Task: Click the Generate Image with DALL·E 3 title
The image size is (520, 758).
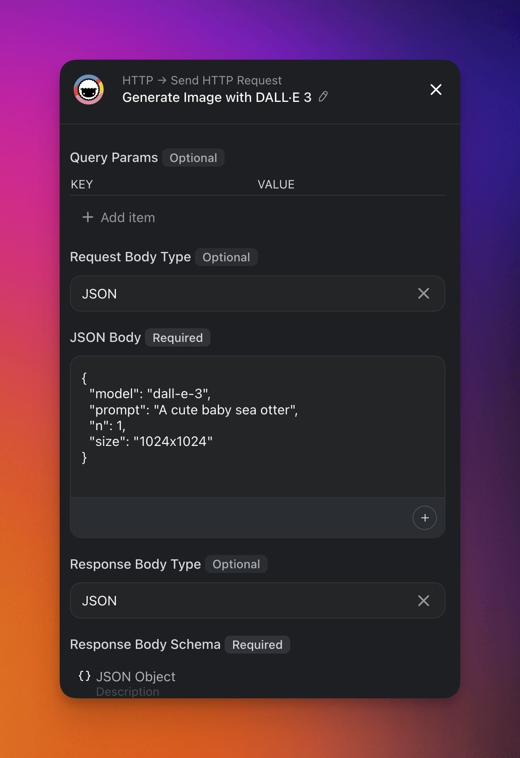Action: click(x=217, y=97)
